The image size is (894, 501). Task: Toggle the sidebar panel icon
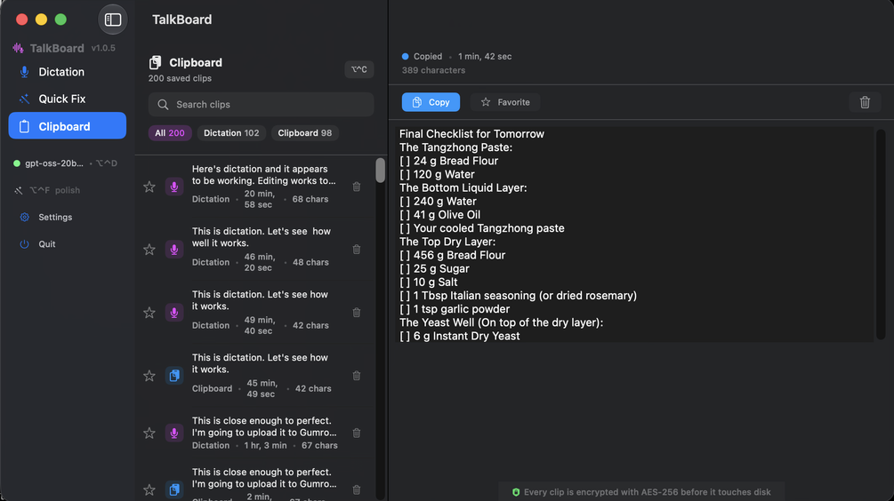pyautogui.click(x=113, y=20)
